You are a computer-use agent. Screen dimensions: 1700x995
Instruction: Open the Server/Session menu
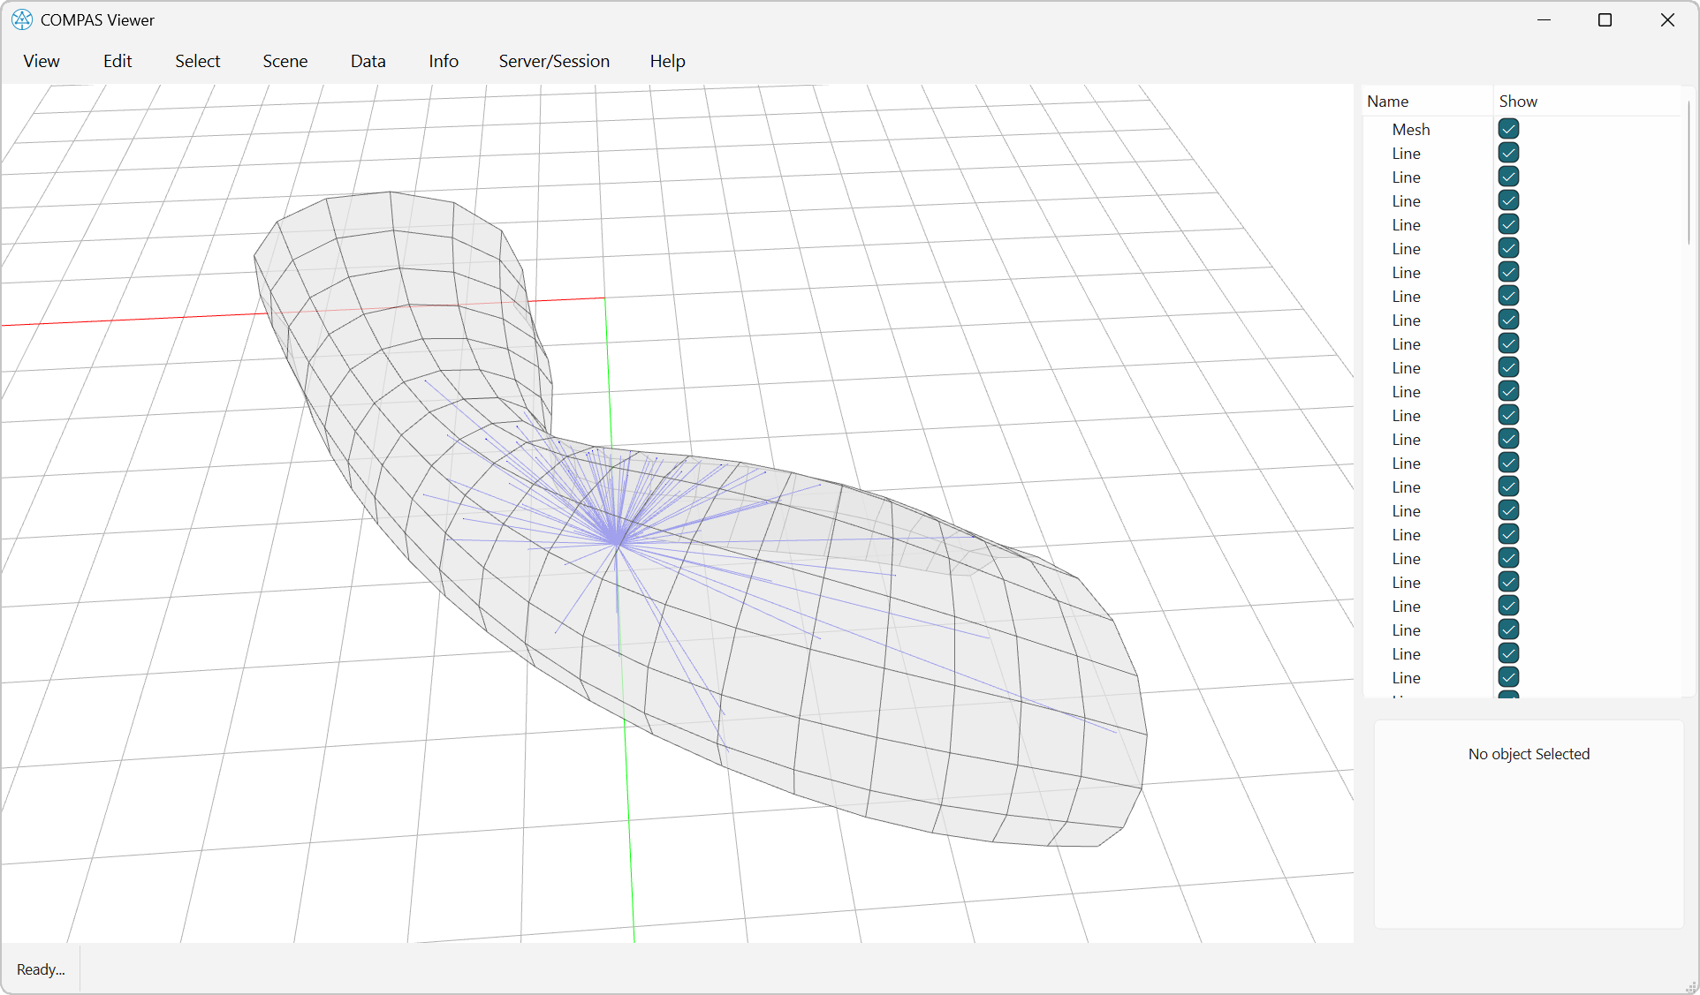pyautogui.click(x=554, y=61)
